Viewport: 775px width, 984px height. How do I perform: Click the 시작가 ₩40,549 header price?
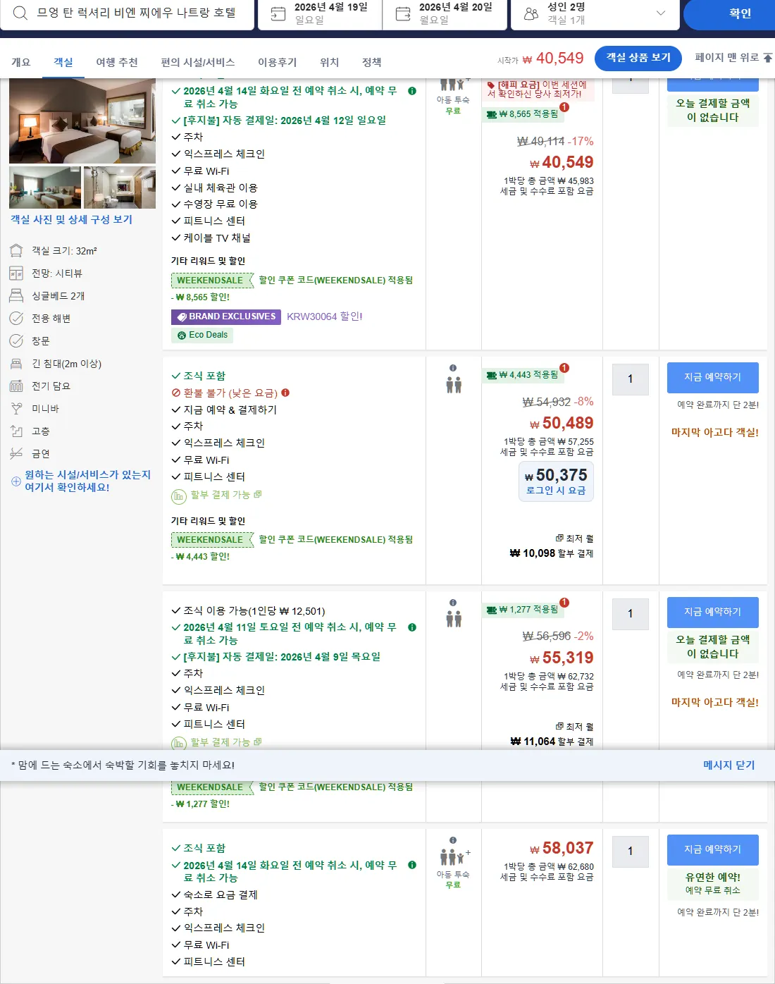pyautogui.click(x=541, y=59)
